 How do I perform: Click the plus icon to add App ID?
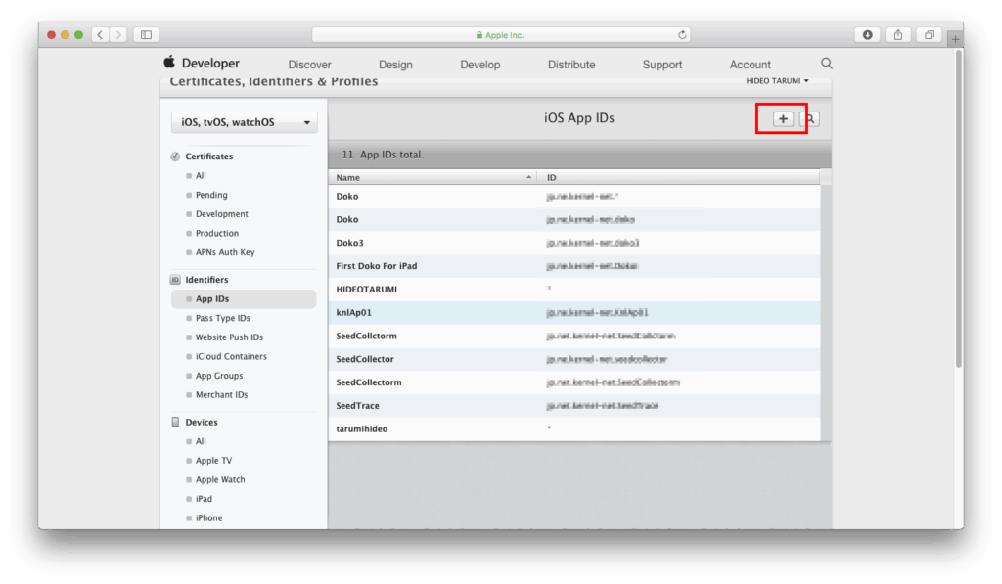pyautogui.click(x=783, y=118)
